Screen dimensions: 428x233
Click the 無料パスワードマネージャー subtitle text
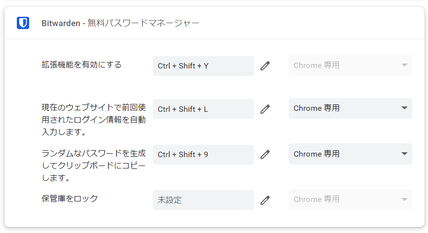coord(143,24)
